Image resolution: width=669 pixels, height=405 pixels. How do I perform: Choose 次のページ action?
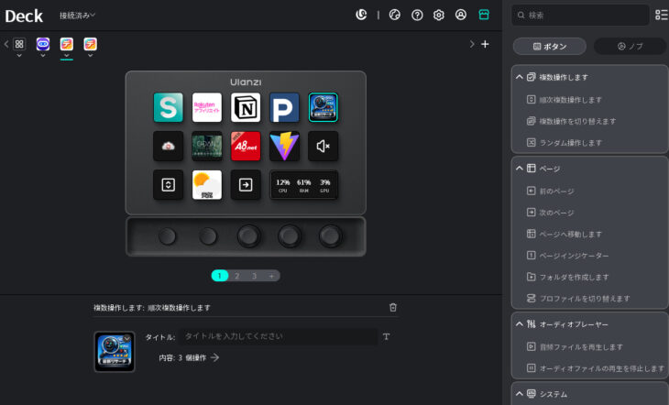point(551,213)
